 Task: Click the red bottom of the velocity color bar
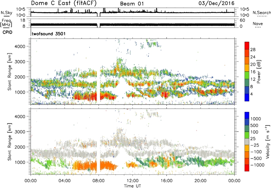[247, 168]
